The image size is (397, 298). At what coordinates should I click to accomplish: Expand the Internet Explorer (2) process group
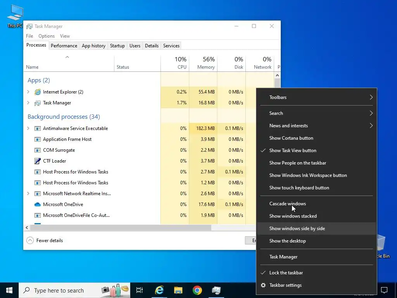tap(28, 92)
